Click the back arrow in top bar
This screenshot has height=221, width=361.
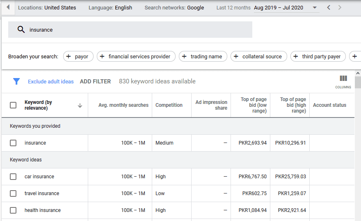tap(8, 7)
